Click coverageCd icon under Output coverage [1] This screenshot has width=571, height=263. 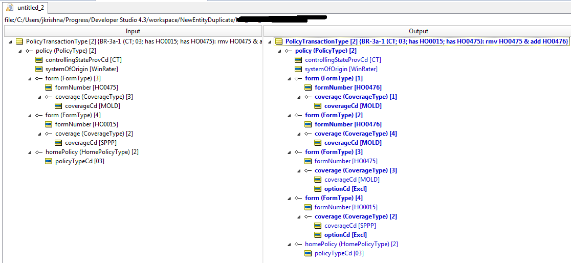(318, 106)
